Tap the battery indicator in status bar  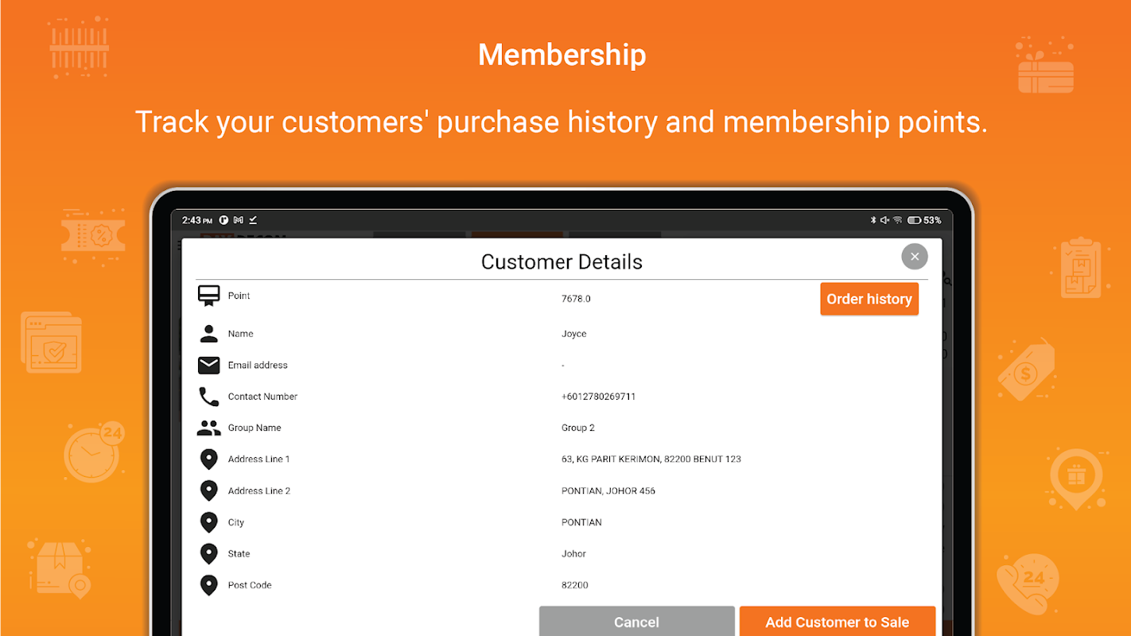pyautogui.click(x=915, y=220)
